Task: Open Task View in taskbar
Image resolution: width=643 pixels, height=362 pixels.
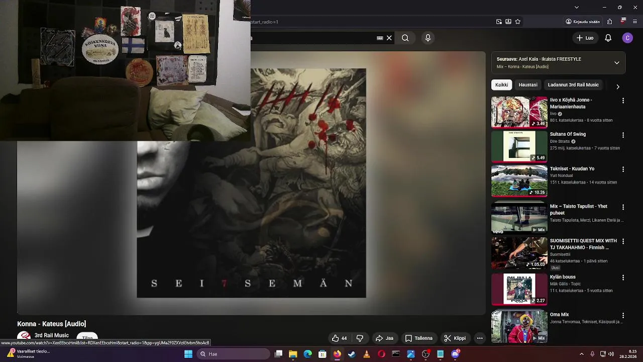Action: 279,354
